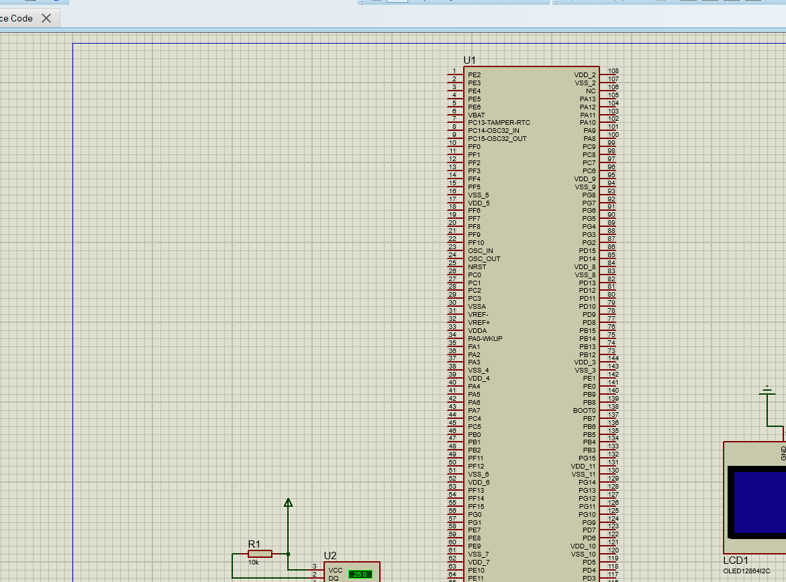786x582 pixels.
Task: Click the PB7 pin label
Action: [589, 419]
